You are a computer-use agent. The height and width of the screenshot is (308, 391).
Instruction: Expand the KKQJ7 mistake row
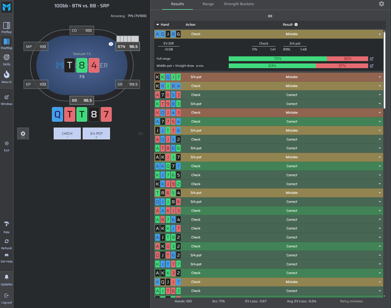click(x=380, y=77)
